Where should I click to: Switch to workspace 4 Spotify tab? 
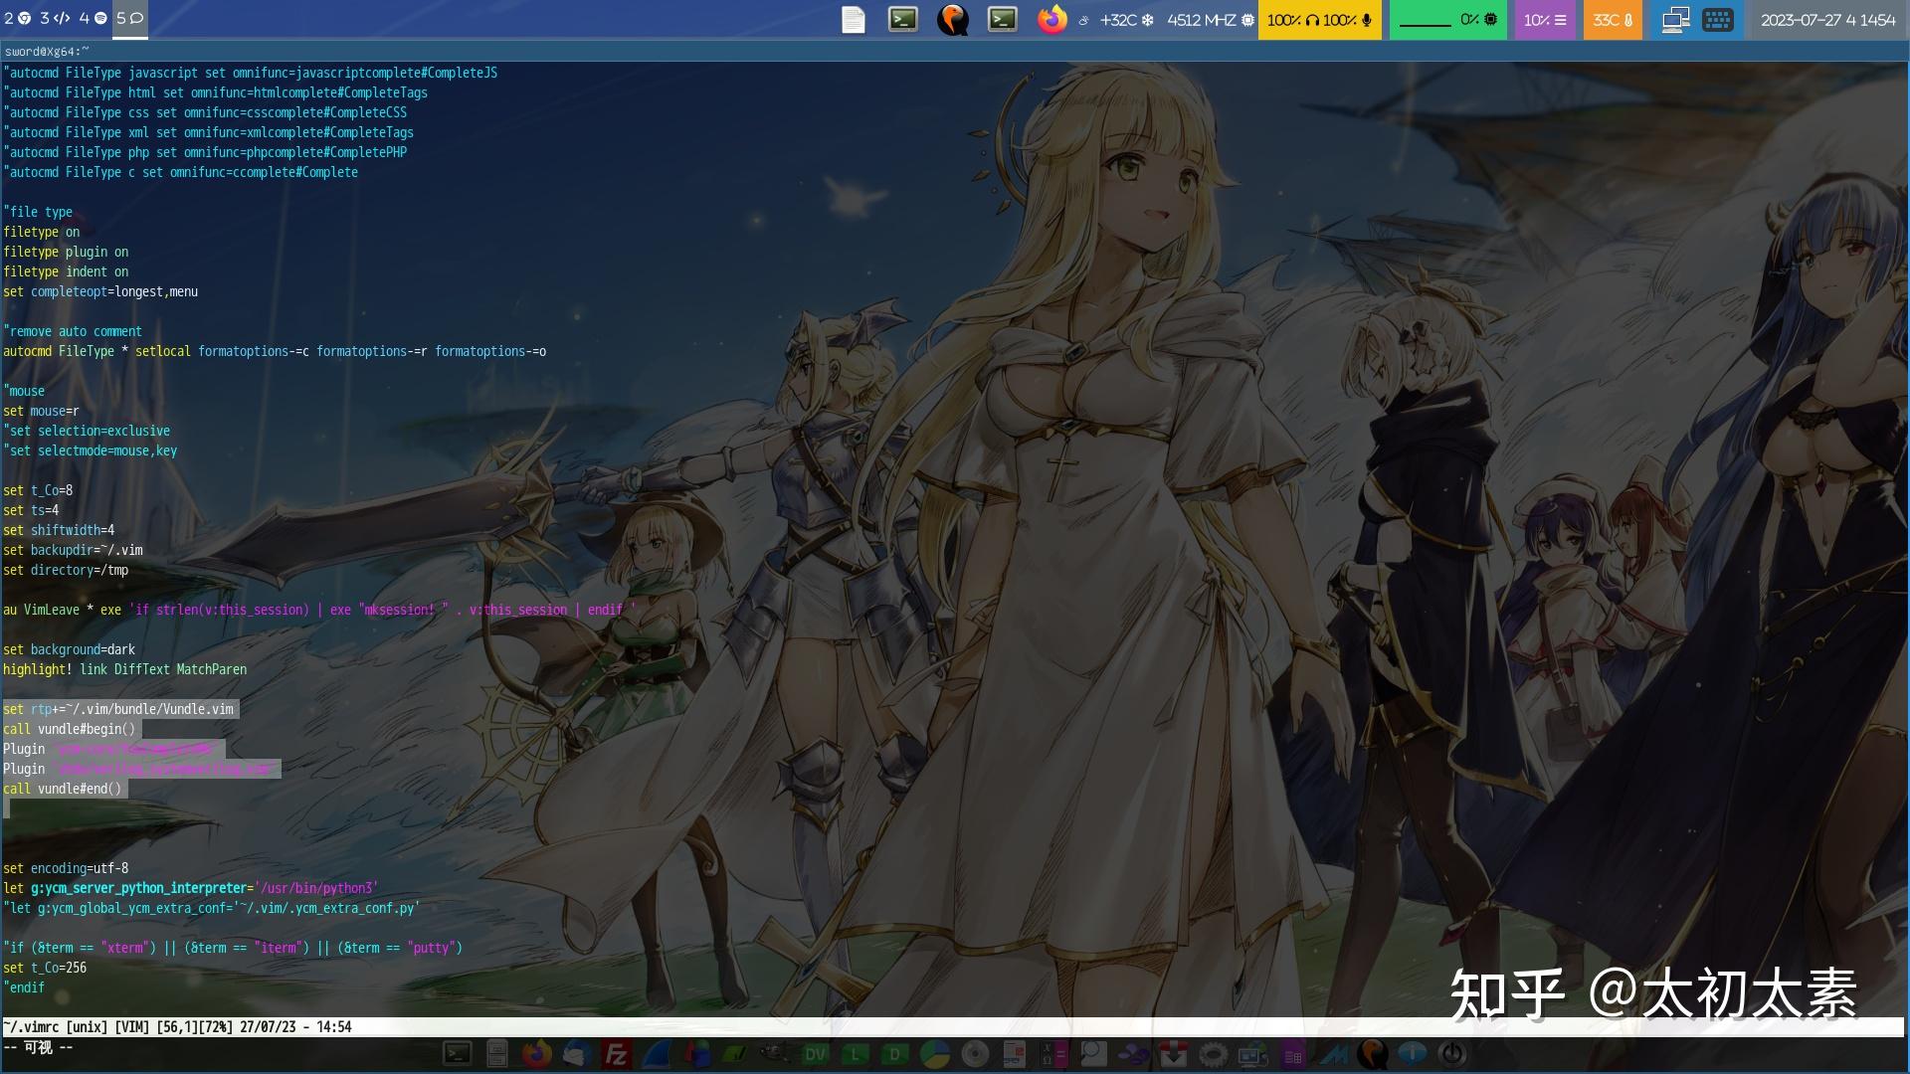[93, 19]
